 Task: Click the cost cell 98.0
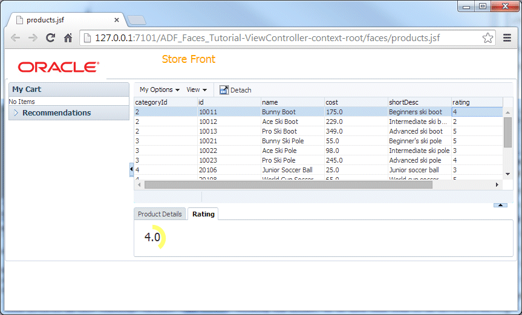356,151
